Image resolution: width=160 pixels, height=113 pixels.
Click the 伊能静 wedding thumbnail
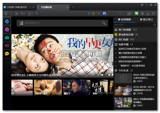(123, 102)
